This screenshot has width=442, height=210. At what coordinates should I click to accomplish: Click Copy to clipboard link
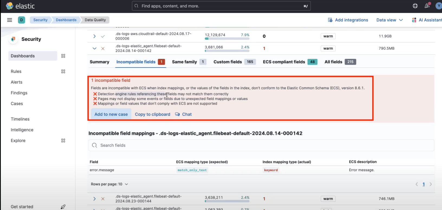pyautogui.click(x=153, y=114)
